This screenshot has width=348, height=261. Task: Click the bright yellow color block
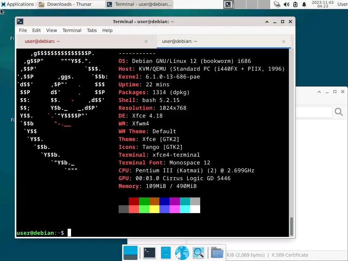(154, 209)
